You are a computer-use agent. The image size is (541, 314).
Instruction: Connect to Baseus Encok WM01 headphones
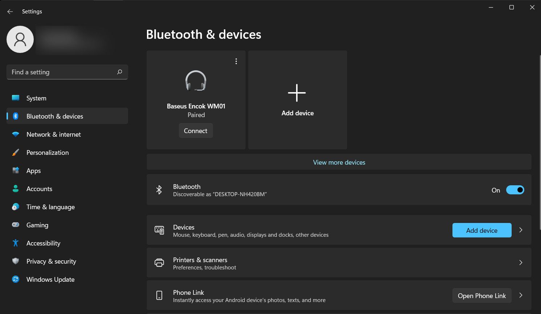point(196,131)
